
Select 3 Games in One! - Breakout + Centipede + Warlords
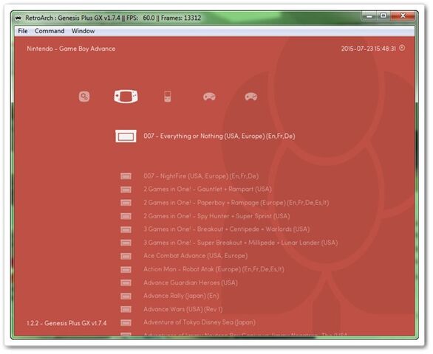(x=226, y=229)
